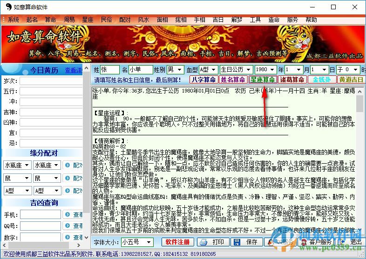The height and width of the screenshot is (259, 366).
Task: Open second 水瓶座 zodiac dropdown
Action: click(47, 165)
